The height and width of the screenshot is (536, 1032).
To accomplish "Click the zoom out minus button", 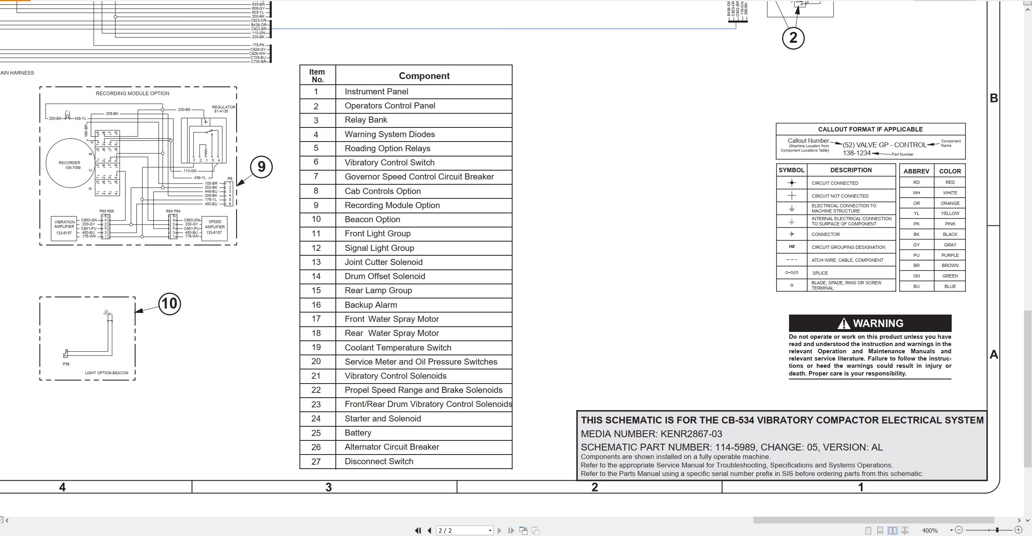I will pos(959,530).
